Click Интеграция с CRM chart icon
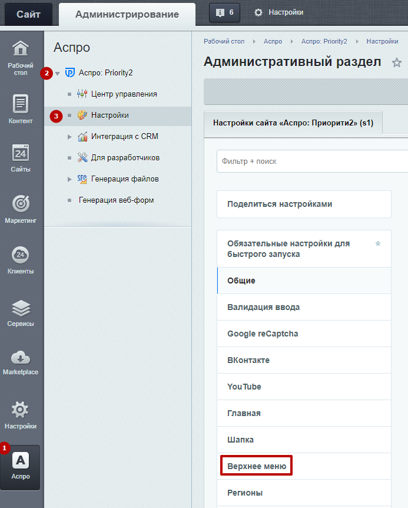 point(82,136)
